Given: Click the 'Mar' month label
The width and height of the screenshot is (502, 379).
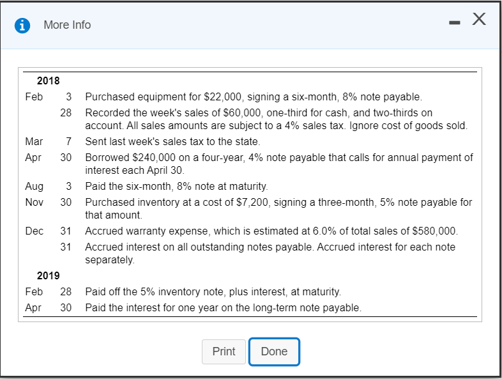Looking at the screenshot, I should click(x=34, y=142).
